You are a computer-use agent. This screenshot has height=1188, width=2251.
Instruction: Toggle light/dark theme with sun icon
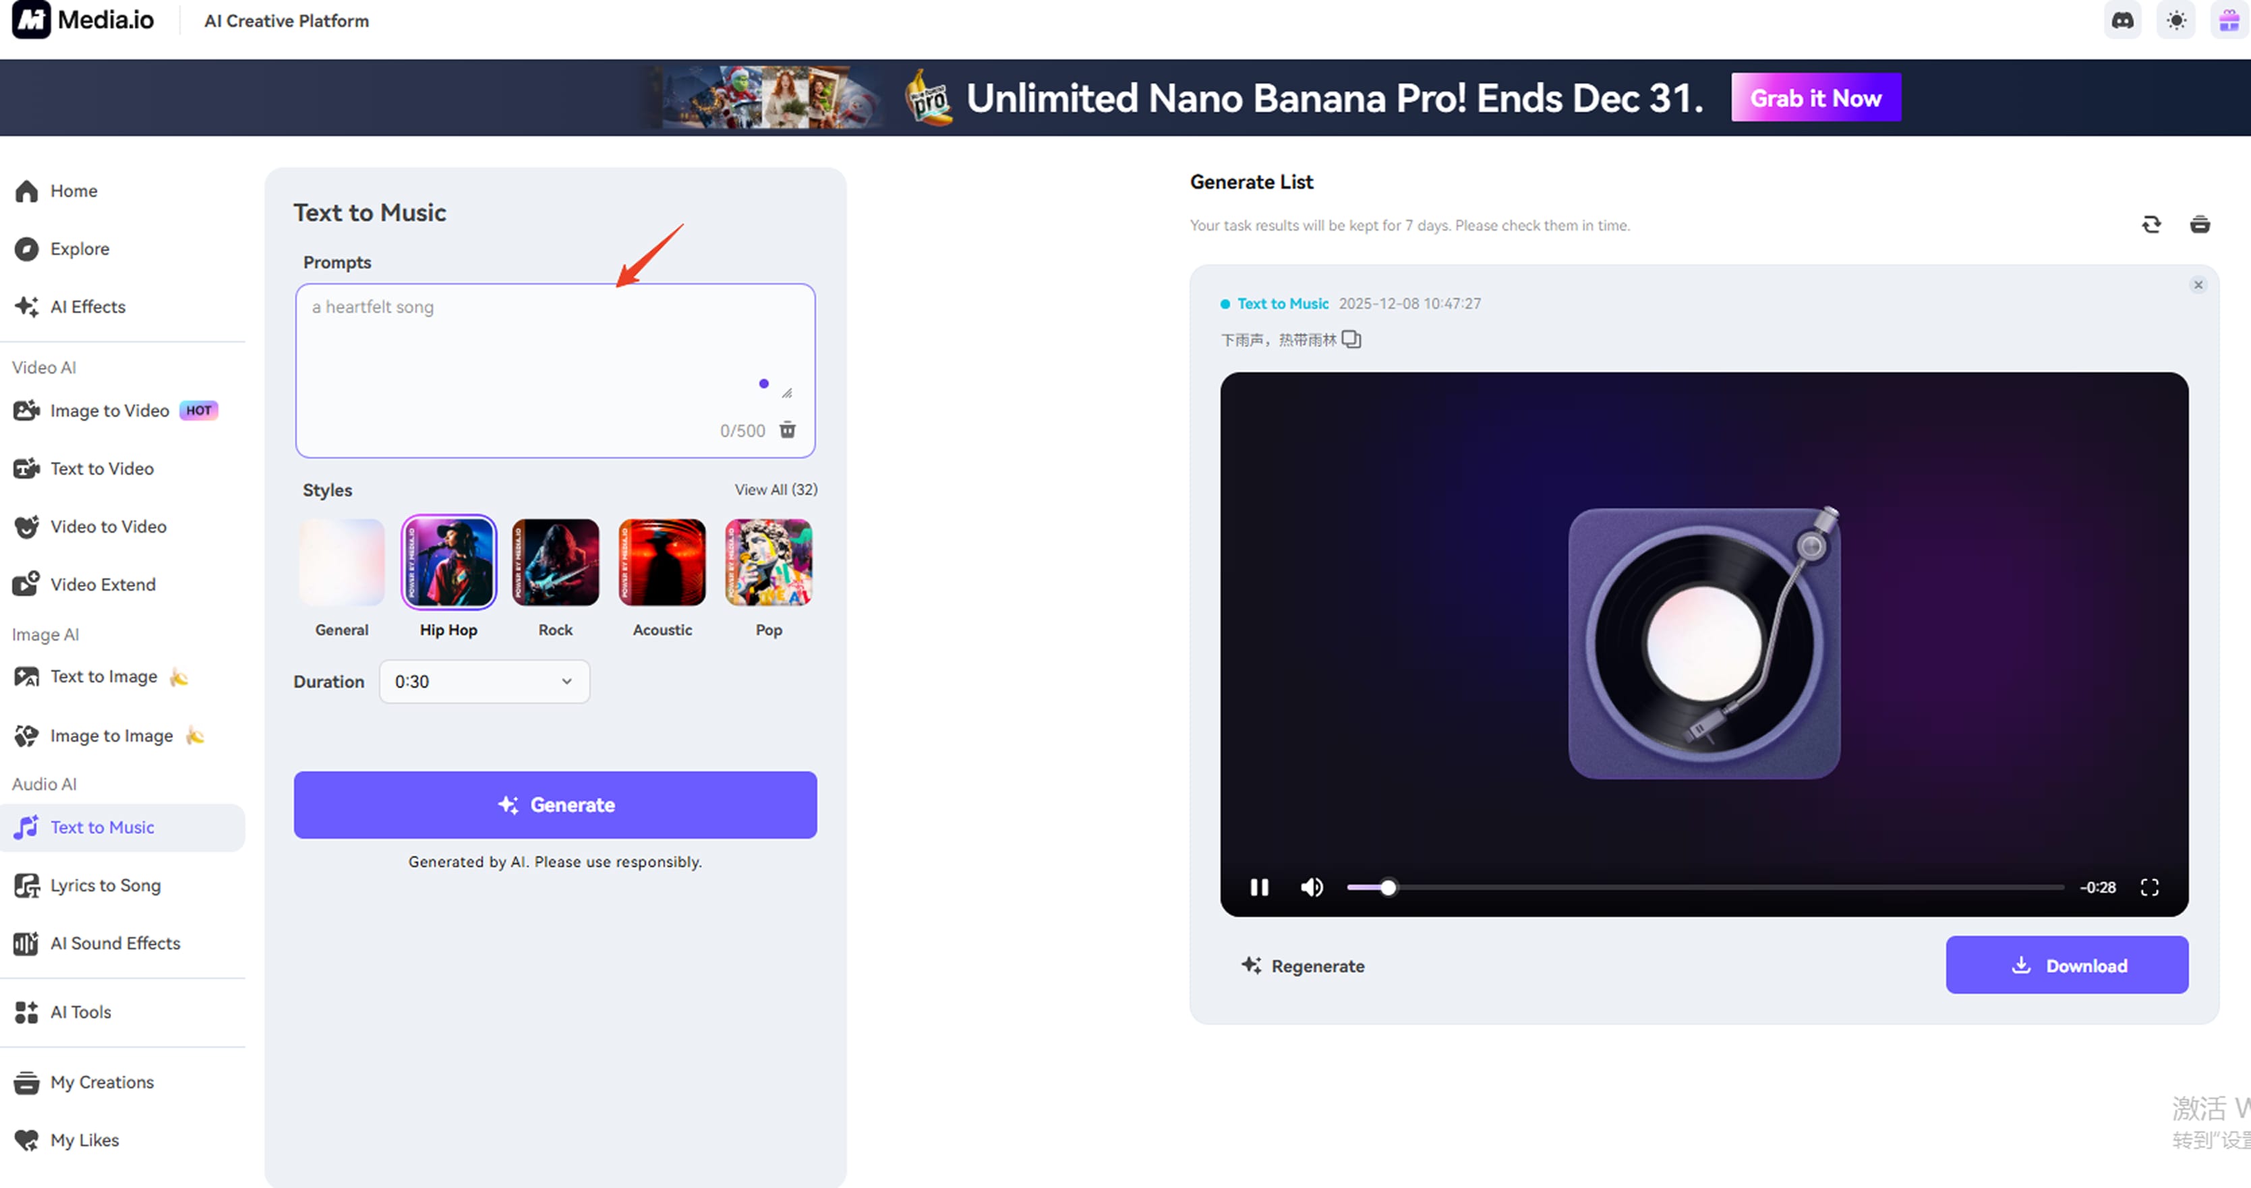point(2177,20)
